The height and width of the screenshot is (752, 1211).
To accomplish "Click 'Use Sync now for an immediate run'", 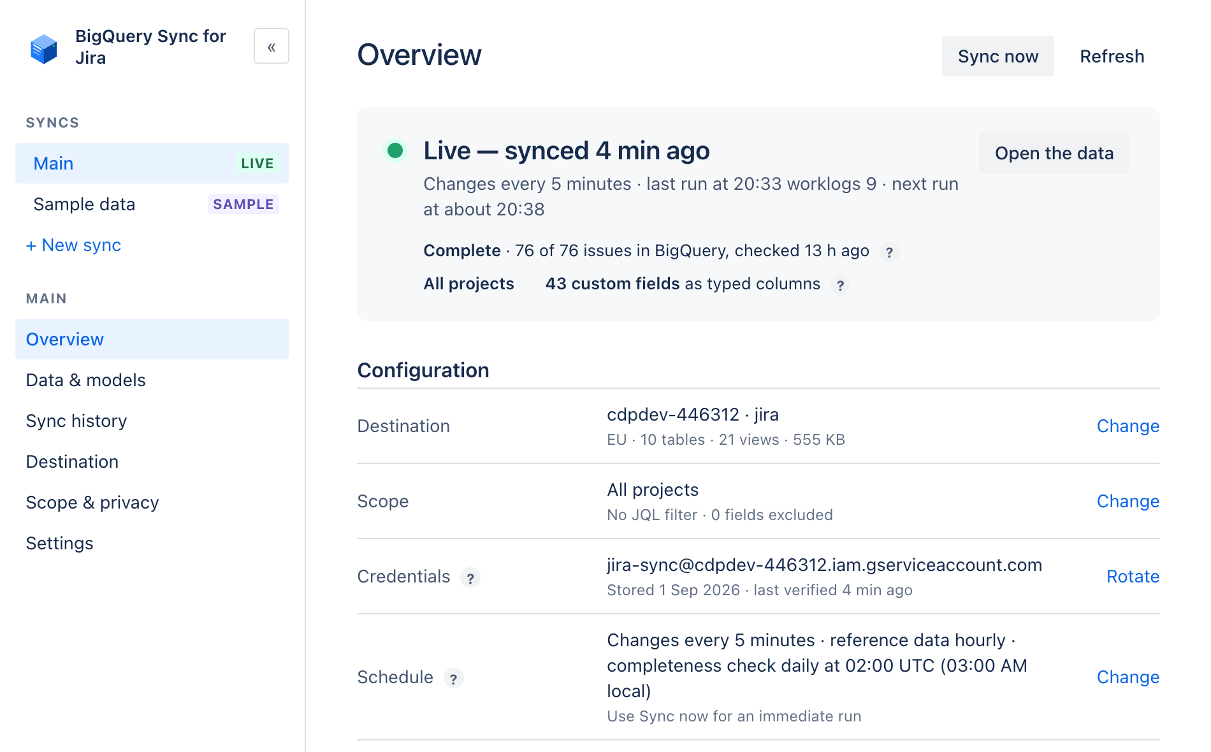I will (734, 716).
